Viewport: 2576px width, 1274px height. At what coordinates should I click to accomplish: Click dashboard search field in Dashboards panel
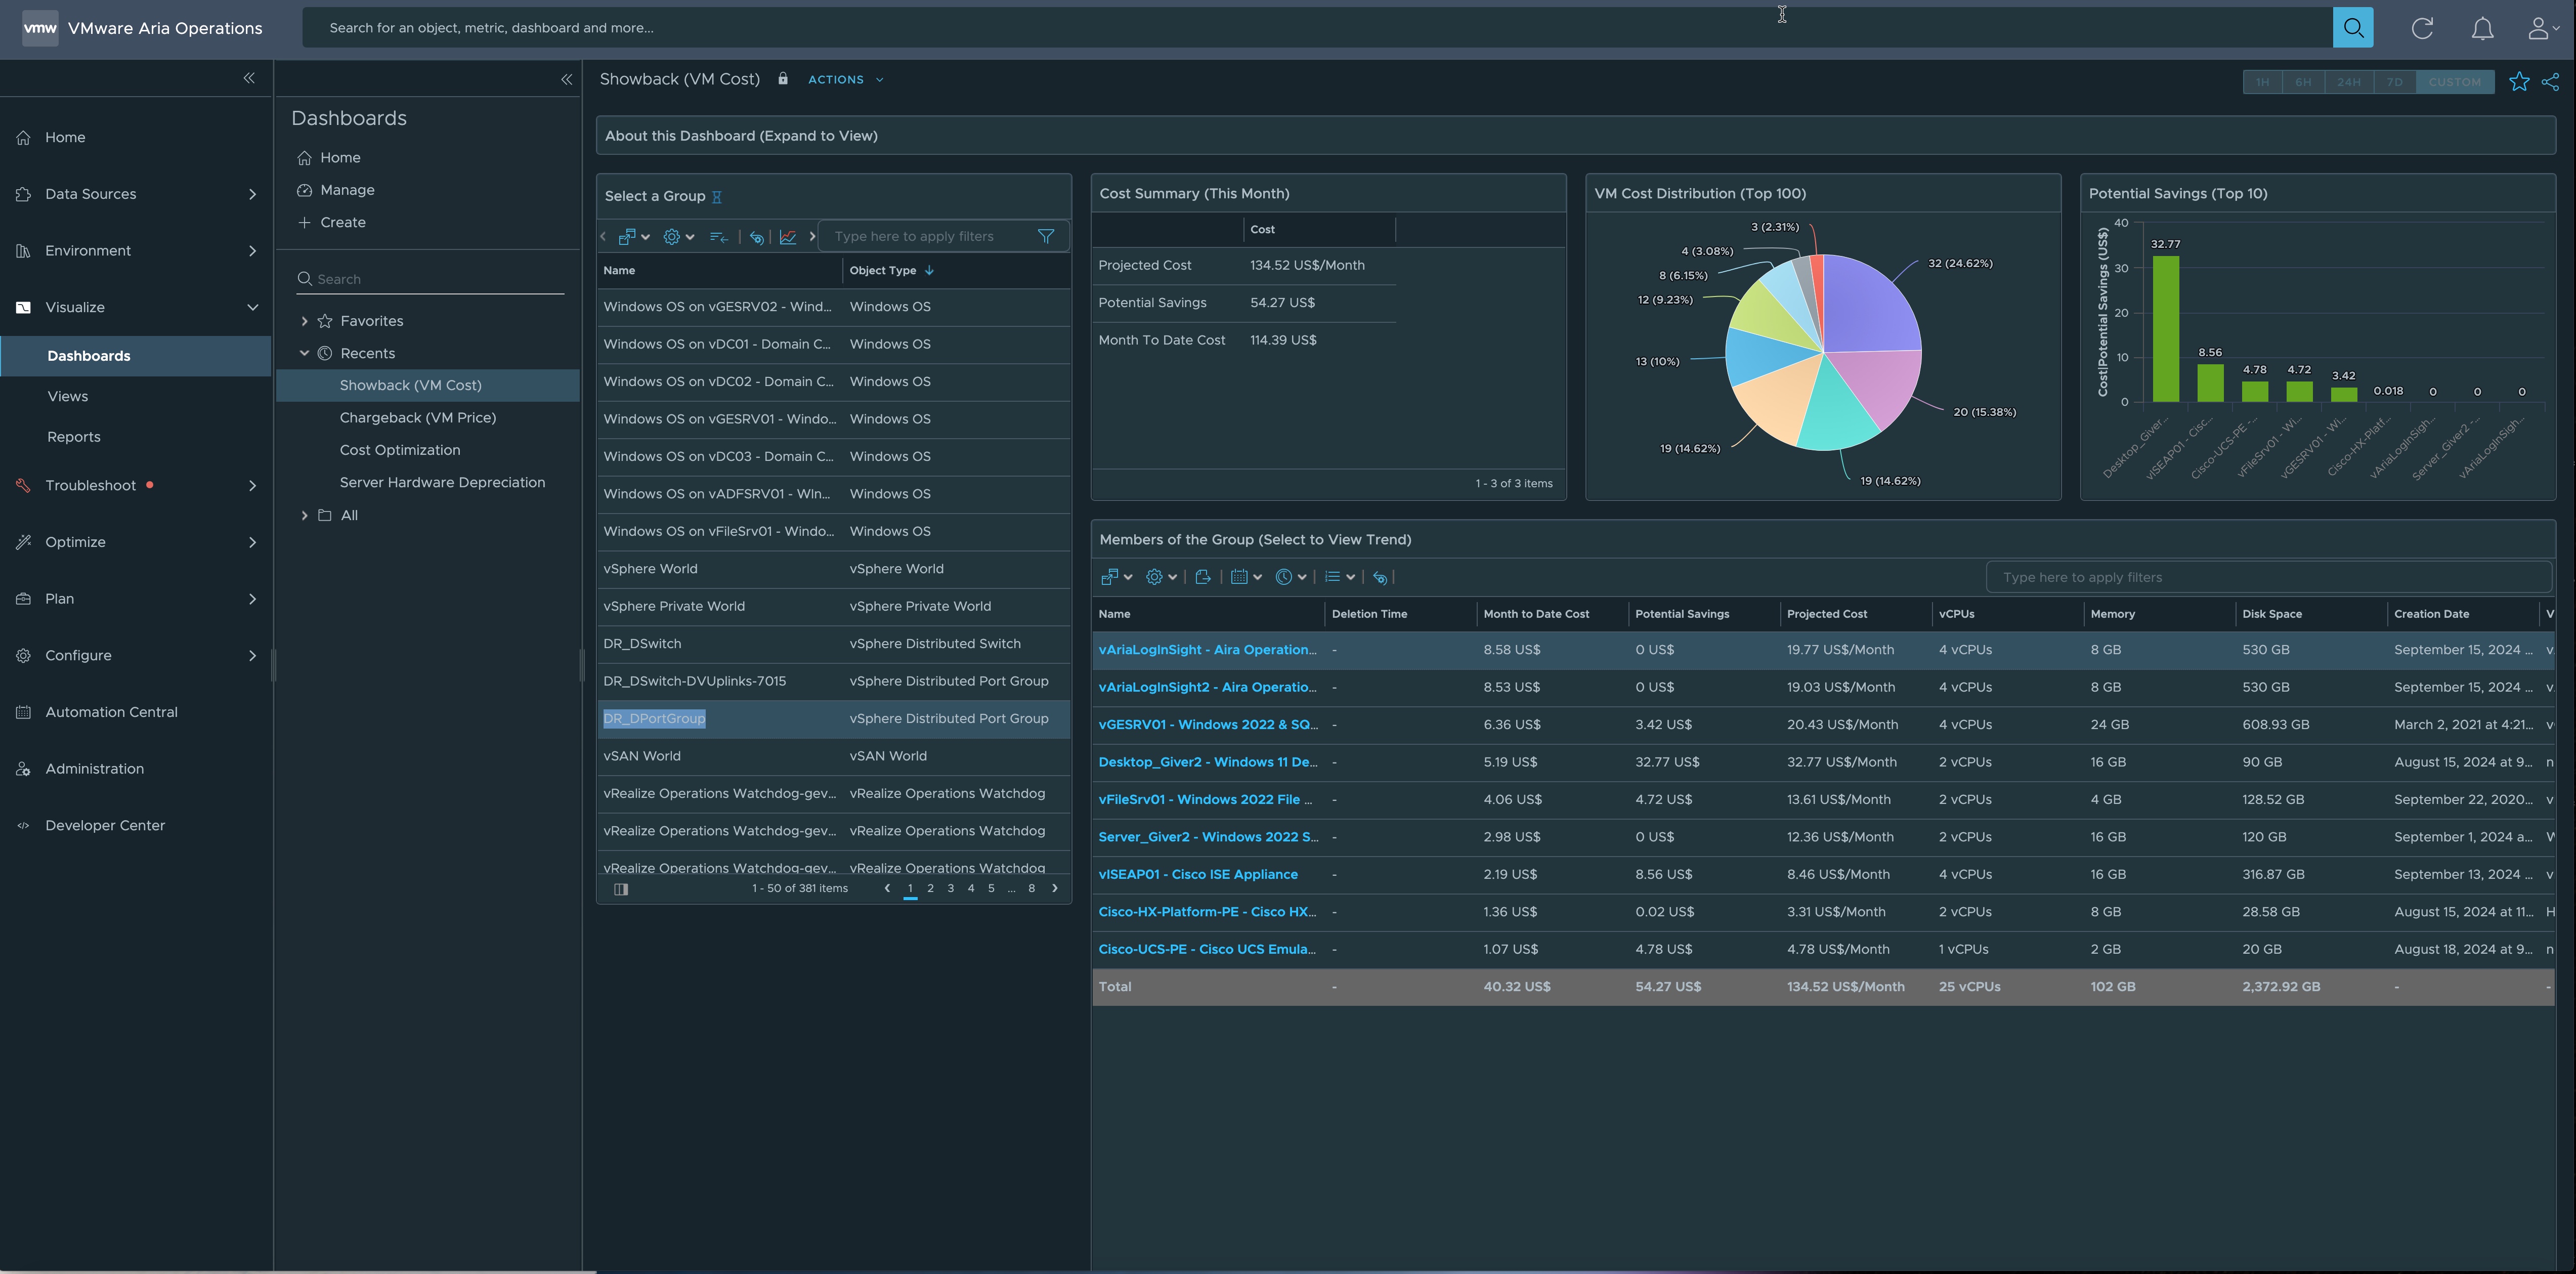pos(431,279)
